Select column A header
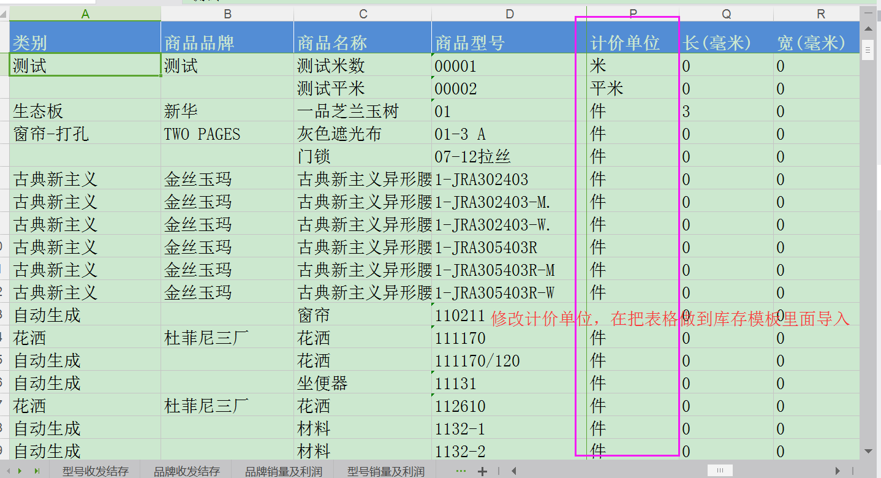Viewport: 881px width, 478px height. (85, 13)
